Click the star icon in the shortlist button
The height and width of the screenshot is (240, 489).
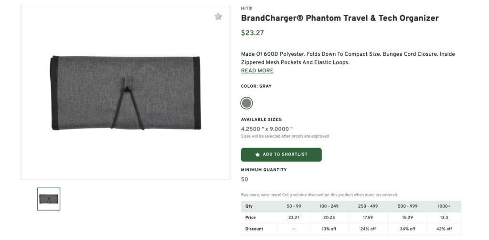coord(257,155)
